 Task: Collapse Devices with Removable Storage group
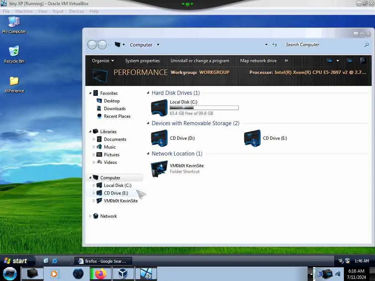coord(148,123)
